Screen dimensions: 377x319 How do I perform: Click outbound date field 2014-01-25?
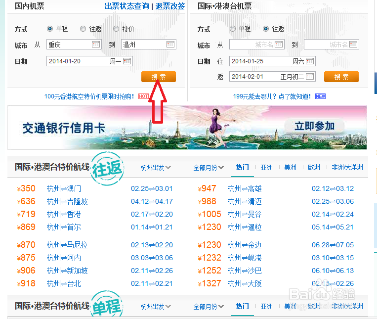(x=272, y=61)
